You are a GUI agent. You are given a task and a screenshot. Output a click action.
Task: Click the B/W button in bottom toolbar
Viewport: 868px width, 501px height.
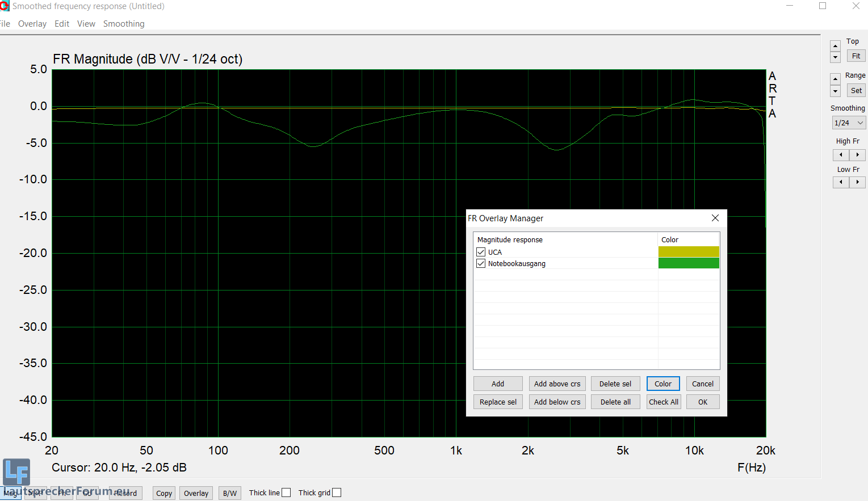coord(230,493)
